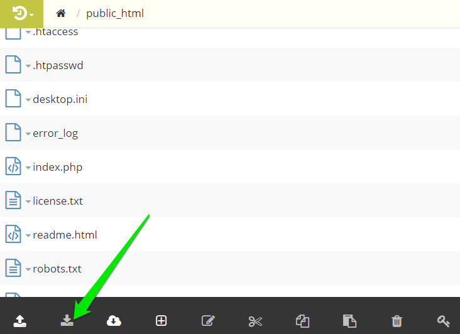Open dropdown arrow next to index.php
The image size is (460, 334).
pyautogui.click(x=28, y=168)
